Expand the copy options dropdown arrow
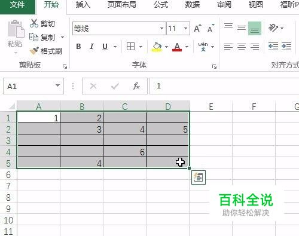Viewport: 299px width, 236px height. click(62, 37)
